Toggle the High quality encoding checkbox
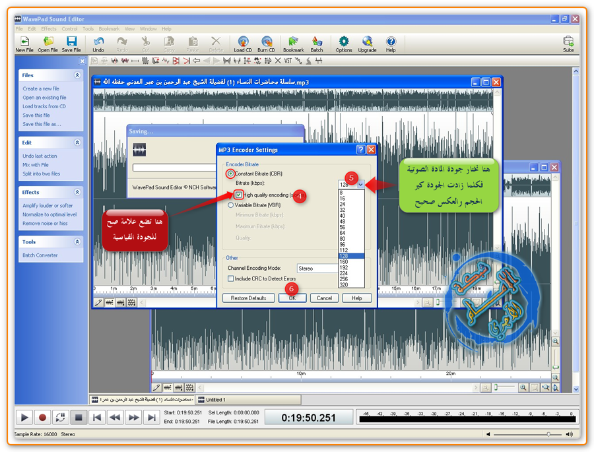Screen dimensions: 594x452 238,195
